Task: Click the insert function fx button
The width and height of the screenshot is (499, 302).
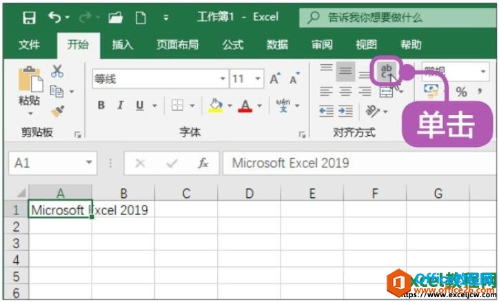Action: pyautogui.click(x=203, y=163)
